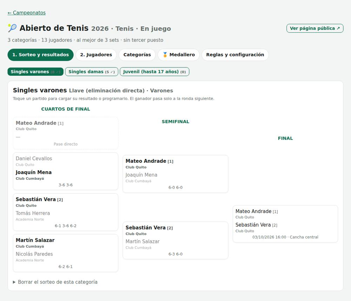Image resolution: width=351 pixels, height=301 pixels.
Task: Click the instruction text starting Toque un partido
Action: [x=113, y=99]
